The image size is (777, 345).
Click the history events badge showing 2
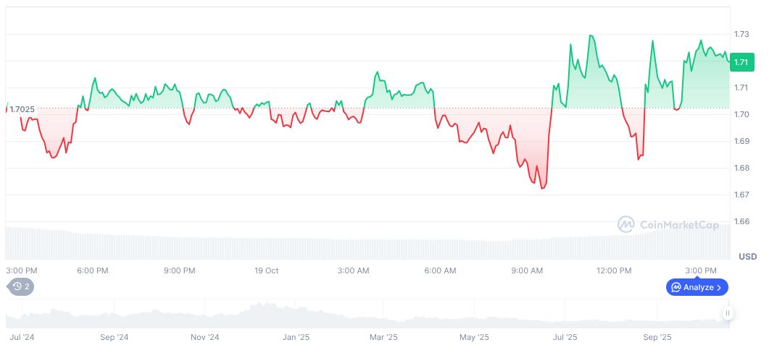click(21, 286)
